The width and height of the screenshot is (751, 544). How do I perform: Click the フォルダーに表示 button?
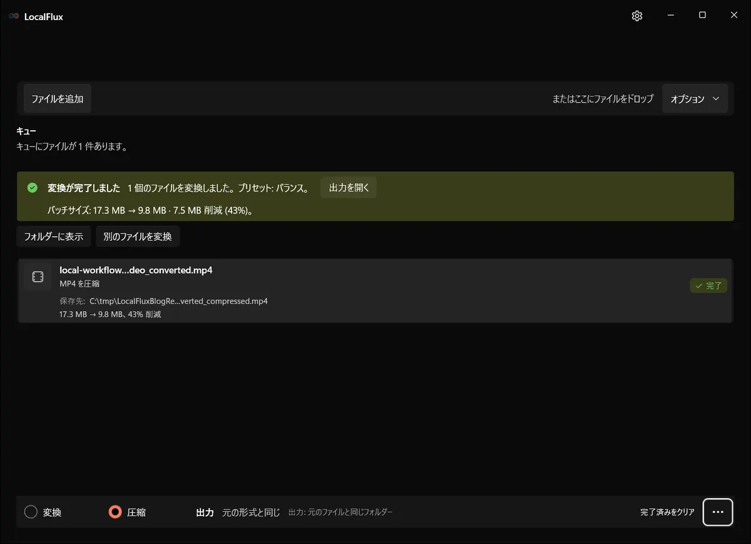[x=54, y=237]
